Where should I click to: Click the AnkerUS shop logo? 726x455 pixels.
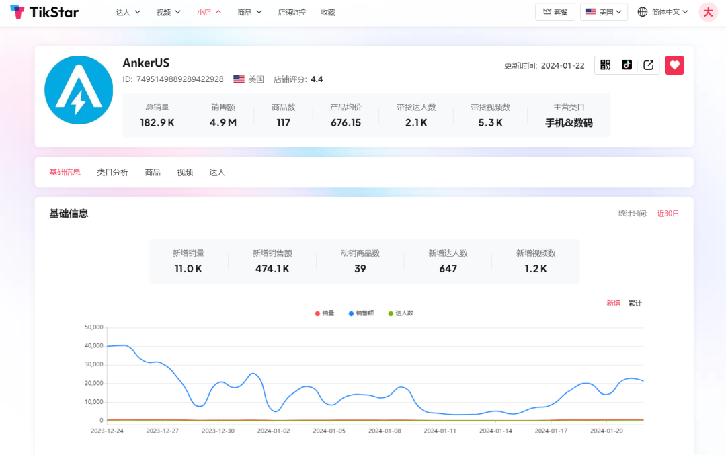pos(79,90)
